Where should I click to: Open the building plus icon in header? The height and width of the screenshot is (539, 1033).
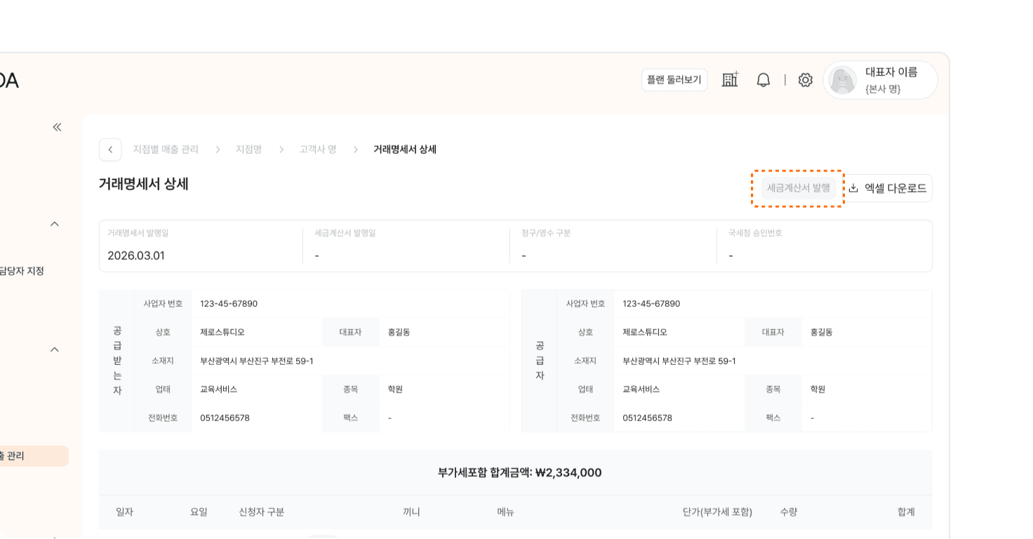[731, 80]
